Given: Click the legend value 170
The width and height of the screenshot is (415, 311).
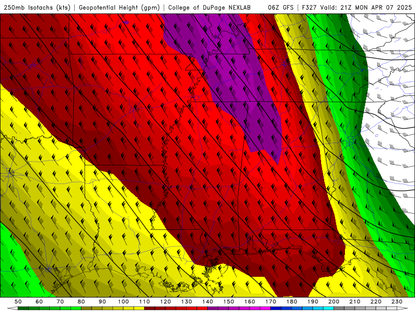Looking at the screenshot, I should click(x=270, y=302).
